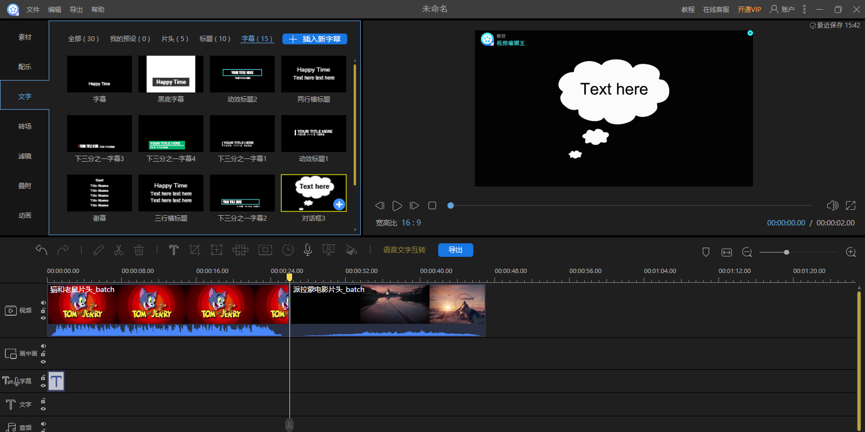Lock the 画中画 track
The width and height of the screenshot is (865, 432).
[x=43, y=354]
